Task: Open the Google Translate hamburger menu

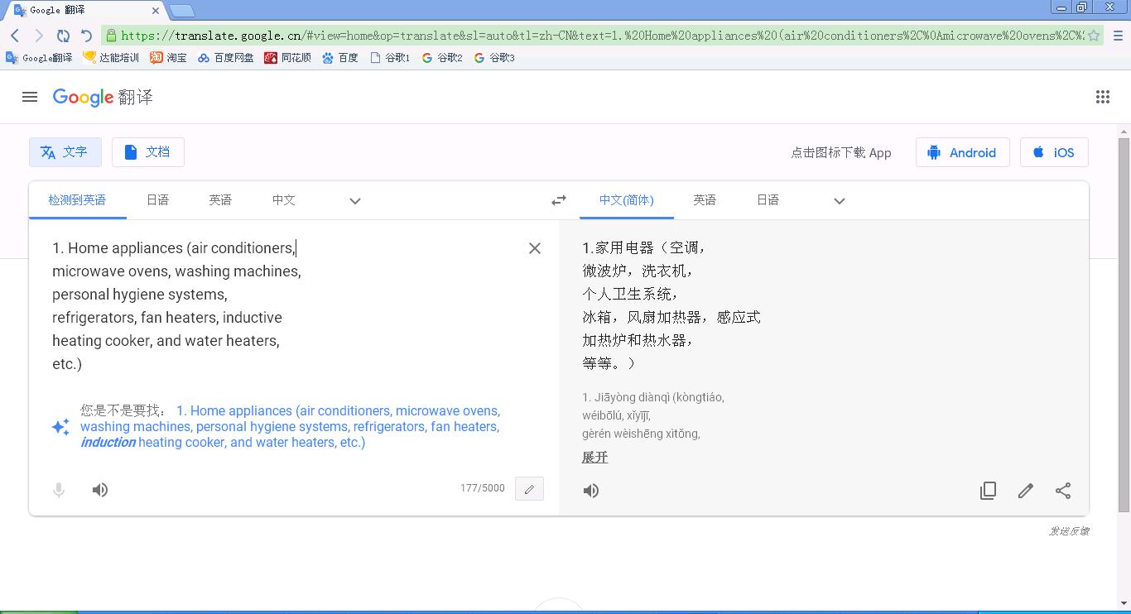Action: click(30, 96)
